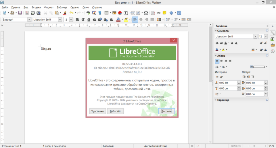Click the Undo arrow icon
276x148 pixels.
point(72,13)
